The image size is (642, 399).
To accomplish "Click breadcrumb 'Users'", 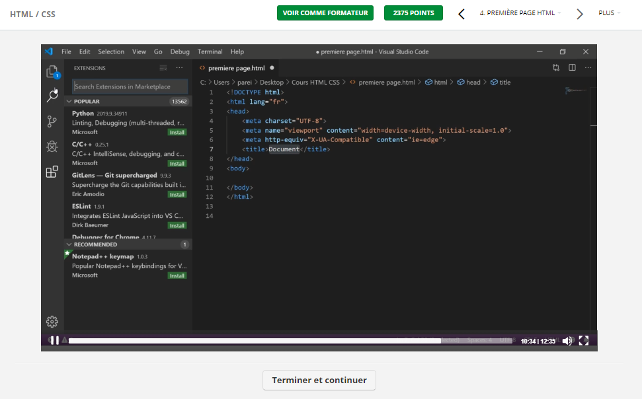I will click(x=221, y=83).
